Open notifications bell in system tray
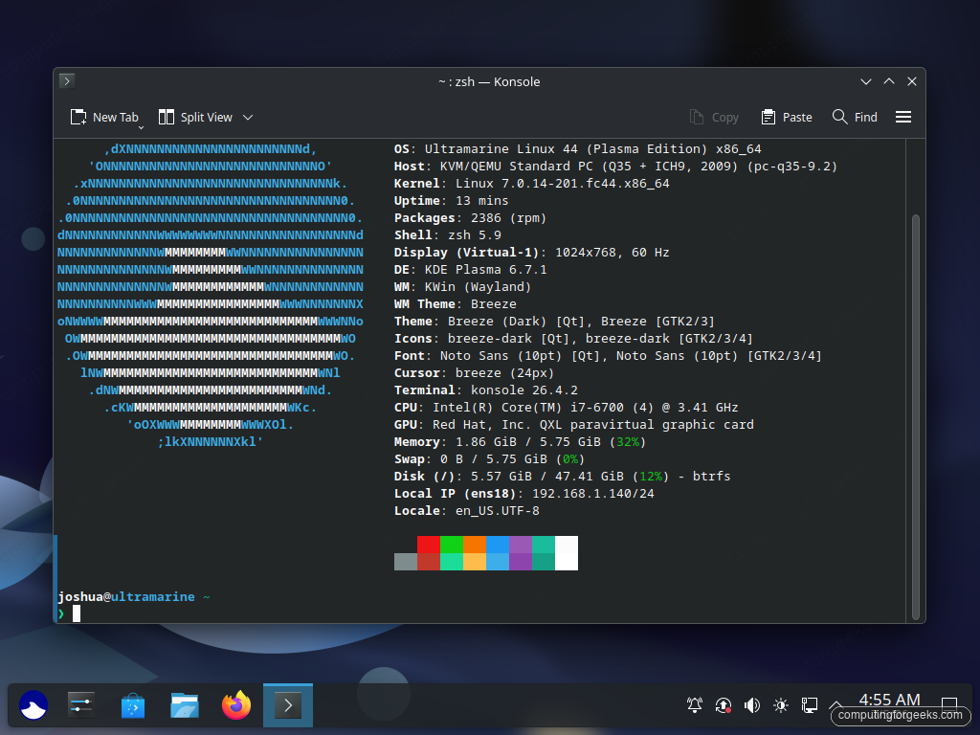 click(x=695, y=705)
